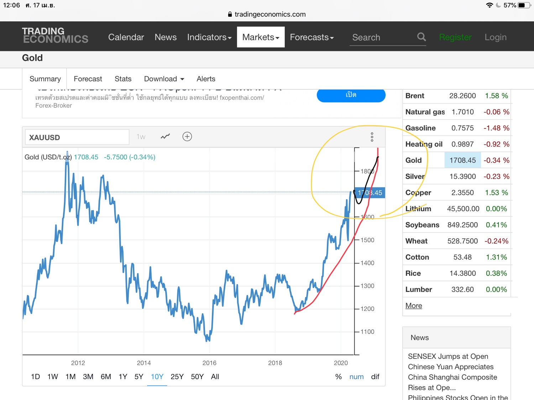Click the address bar padlock icon
534x400 pixels.
(x=230, y=14)
